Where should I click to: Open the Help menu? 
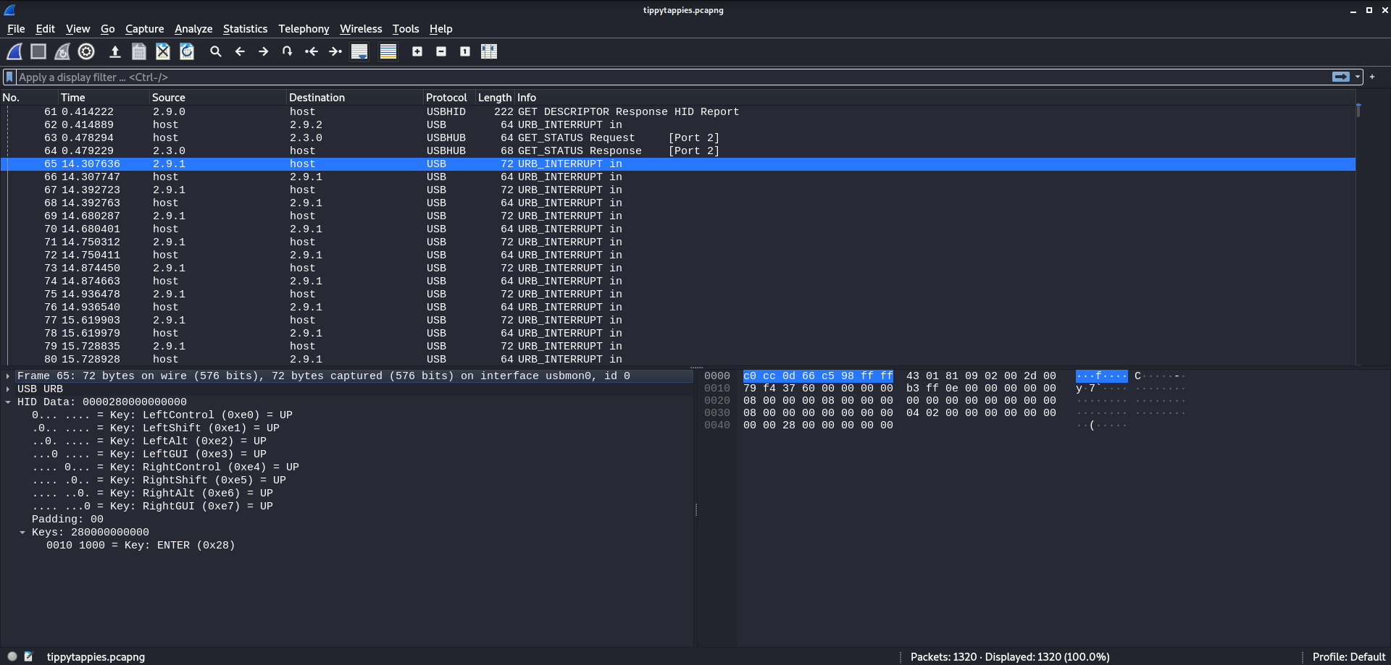coord(440,29)
